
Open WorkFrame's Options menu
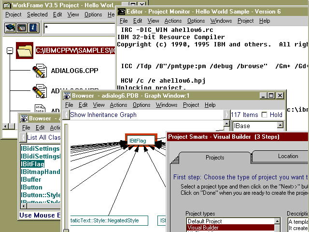pyautogui.click(x=93, y=14)
